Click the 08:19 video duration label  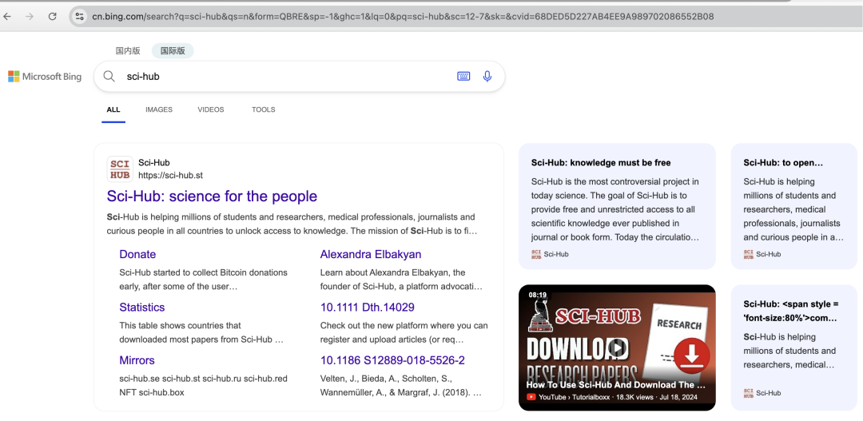point(538,295)
